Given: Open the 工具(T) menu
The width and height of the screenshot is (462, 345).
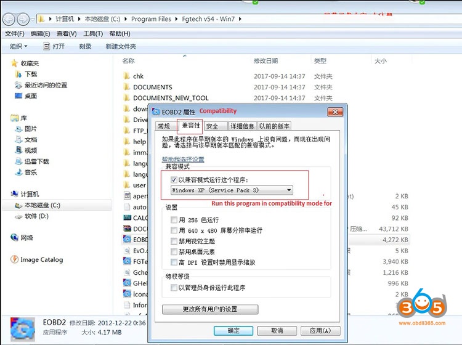Looking at the screenshot, I should pos(93,34).
